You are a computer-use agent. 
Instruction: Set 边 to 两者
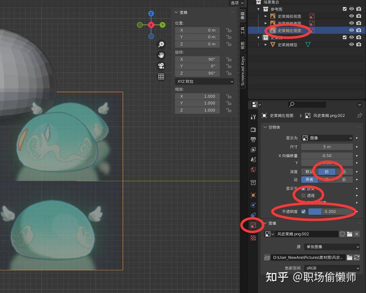[x=309, y=180]
